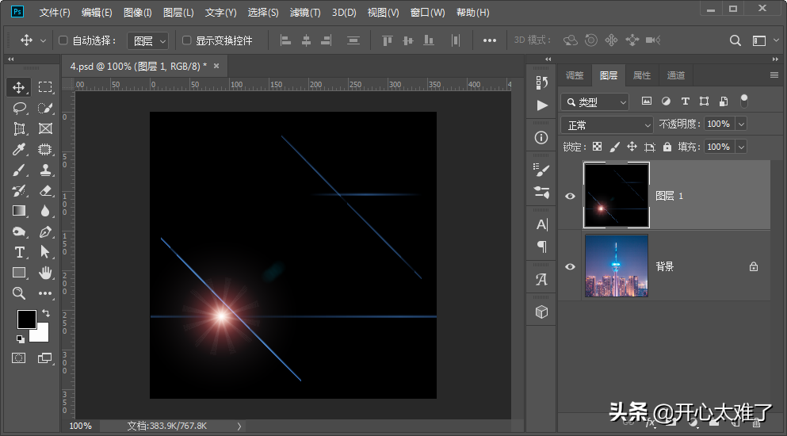Select the 图层 1 layer thumbnail

point(617,195)
